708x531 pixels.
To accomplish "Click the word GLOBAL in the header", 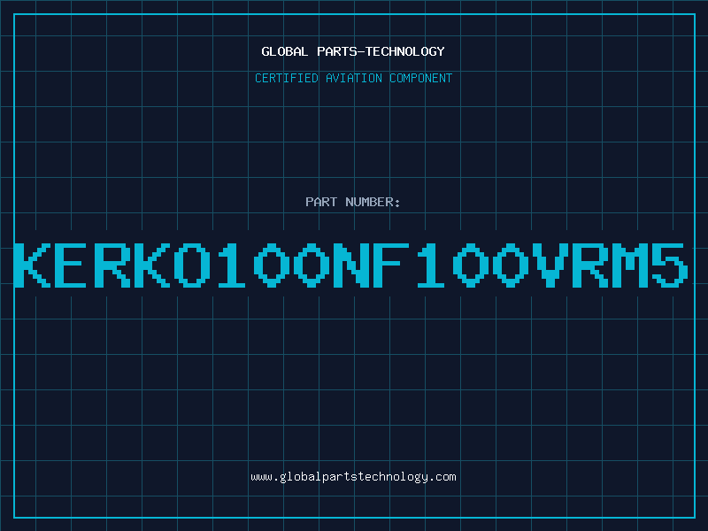I will click(x=285, y=51).
